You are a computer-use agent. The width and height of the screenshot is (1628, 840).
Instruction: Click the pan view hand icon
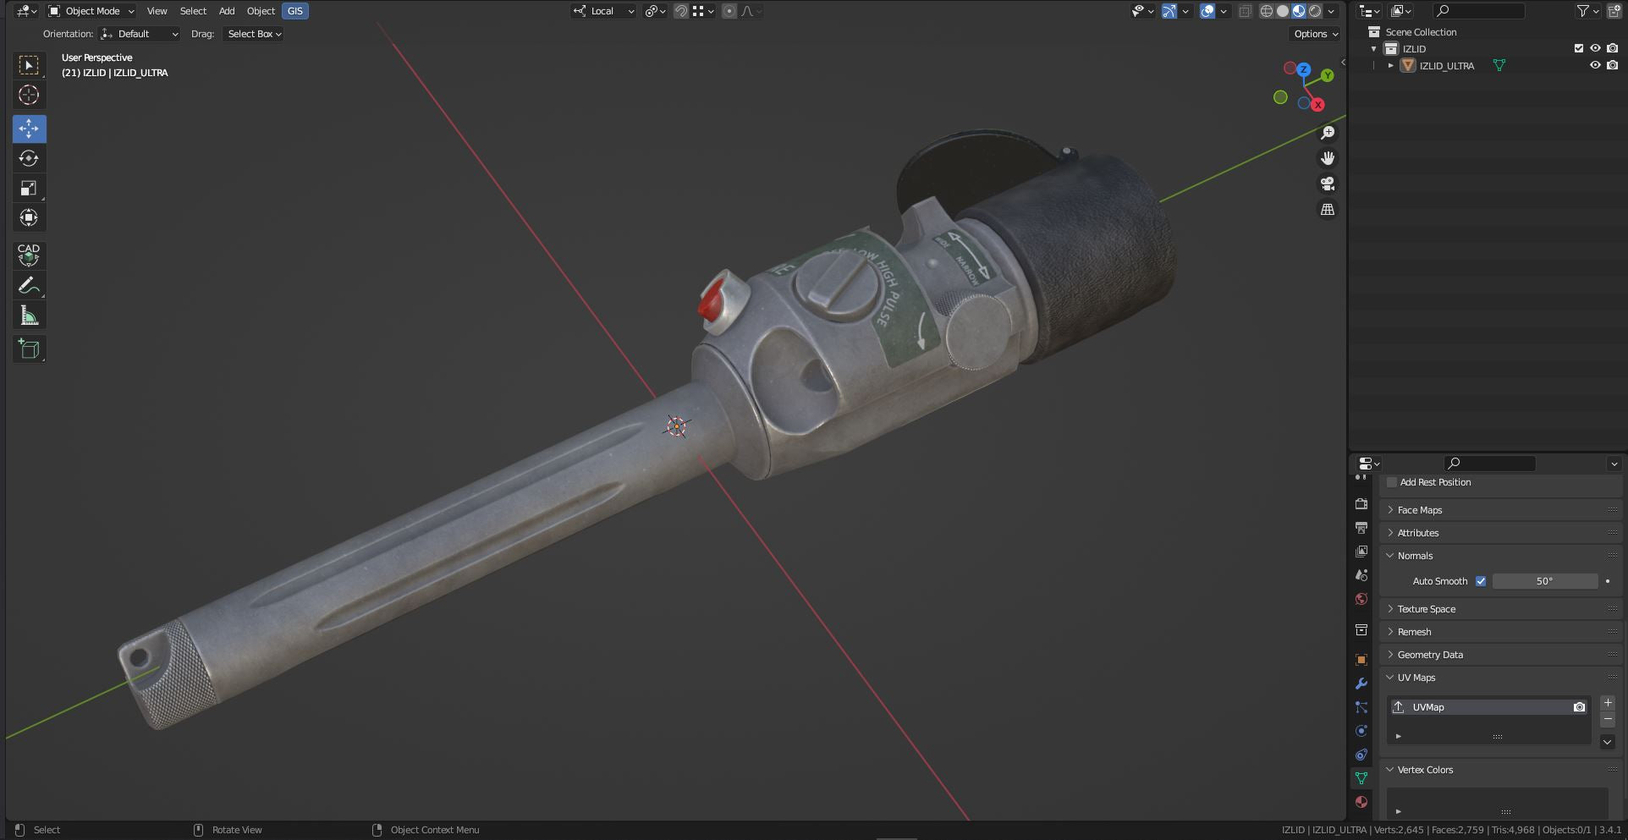(x=1328, y=158)
